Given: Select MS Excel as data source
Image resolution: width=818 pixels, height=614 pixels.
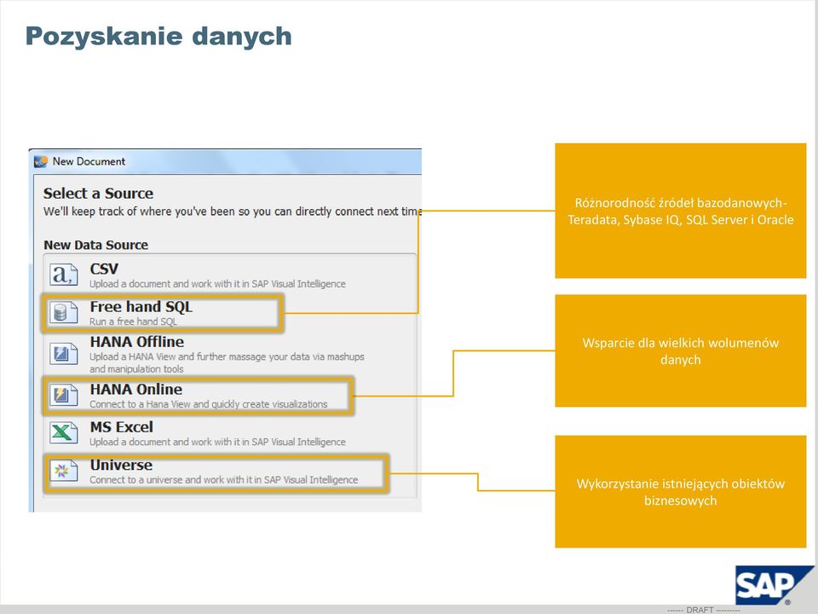Looking at the screenshot, I should click(x=229, y=433).
